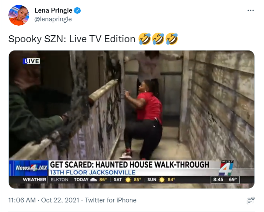Click the weather ticker Saturday sun icon
The width and height of the screenshot is (264, 212).
point(128,180)
